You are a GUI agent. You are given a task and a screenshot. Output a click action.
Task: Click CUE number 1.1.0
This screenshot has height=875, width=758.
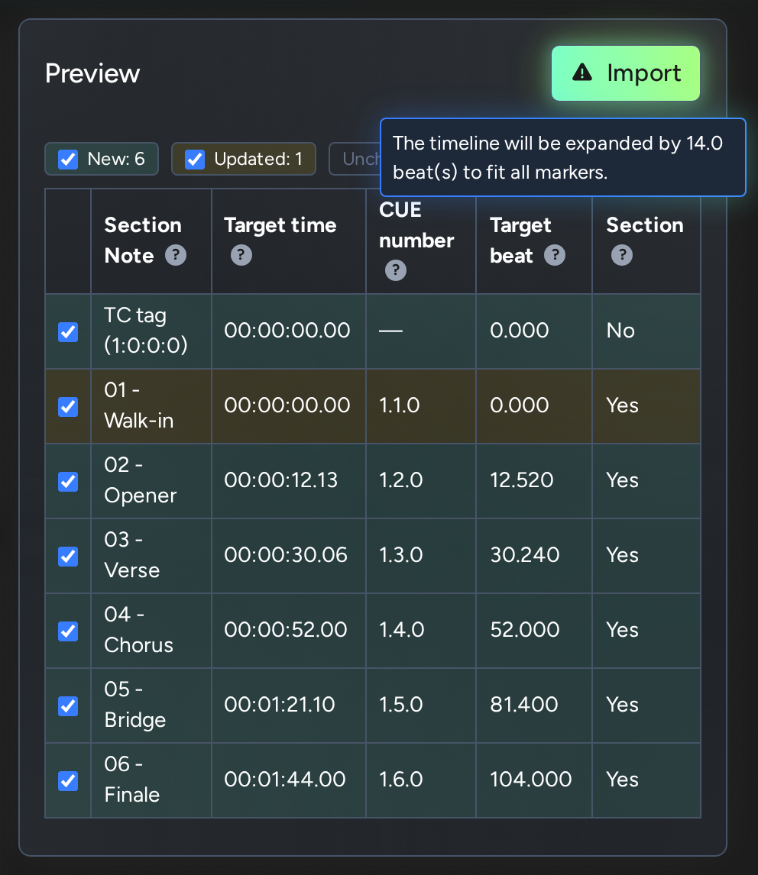[400, 405]
